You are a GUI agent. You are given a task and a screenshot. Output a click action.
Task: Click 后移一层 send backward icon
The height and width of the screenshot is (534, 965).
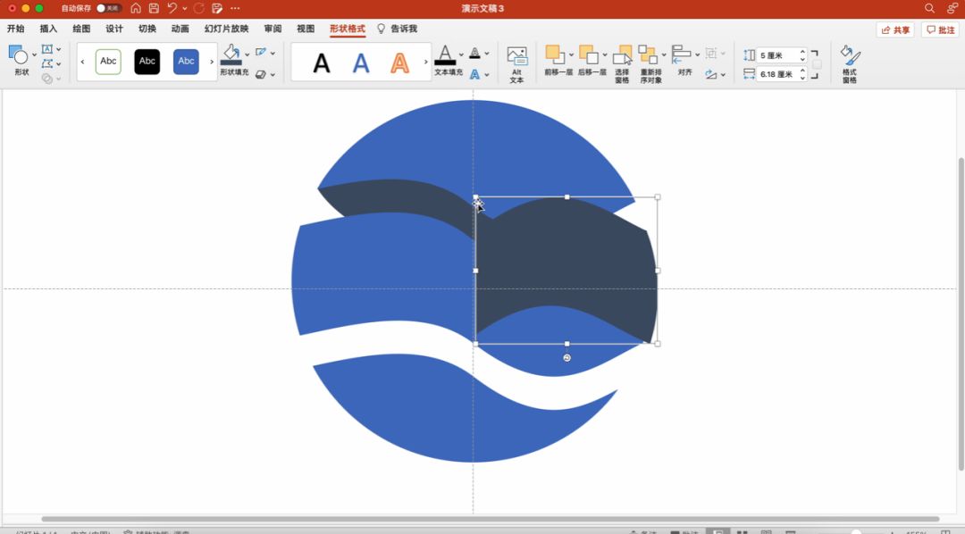(x=589, y=54)
